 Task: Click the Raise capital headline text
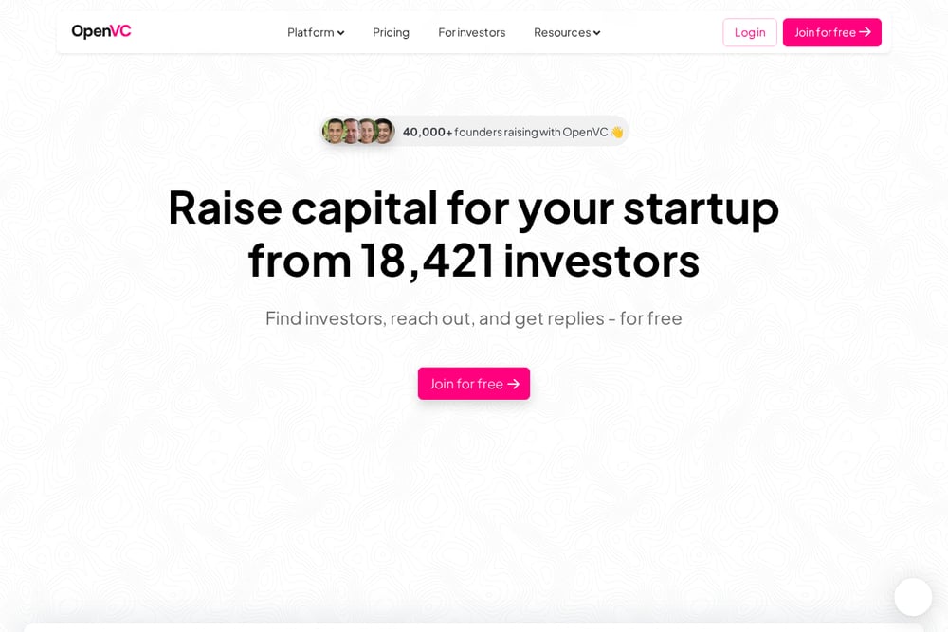(x=473, y=234)
